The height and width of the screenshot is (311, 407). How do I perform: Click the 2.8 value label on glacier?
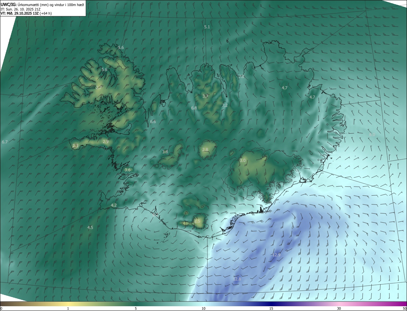pyautogui.click(x=205, y=150)
